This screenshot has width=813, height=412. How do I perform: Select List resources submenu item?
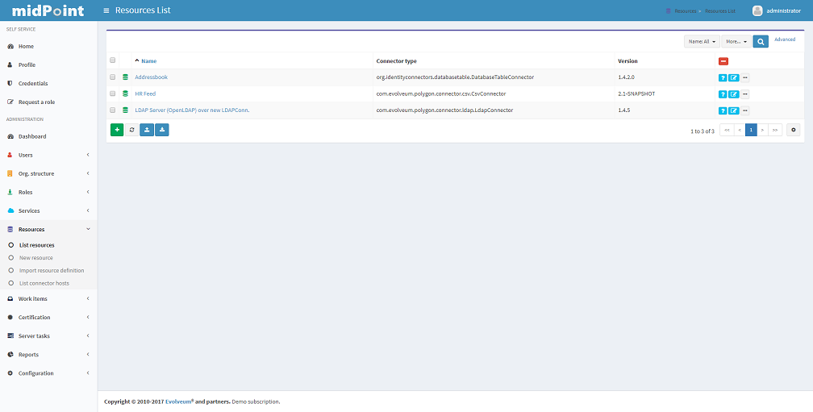point(48,245)
